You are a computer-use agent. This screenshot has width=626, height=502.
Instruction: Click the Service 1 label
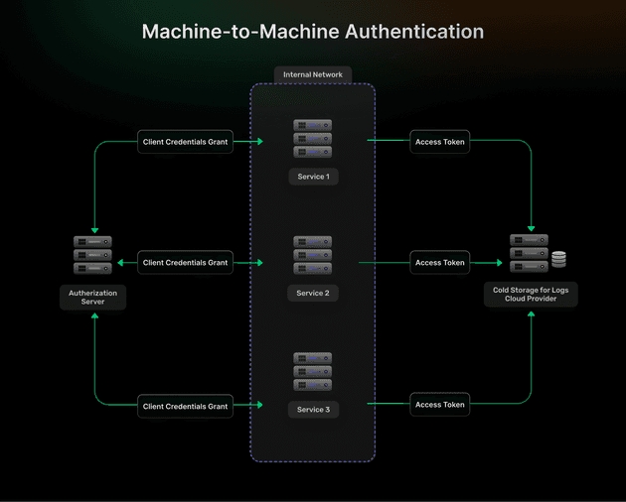pyautogui.click(x=312, y=177)
